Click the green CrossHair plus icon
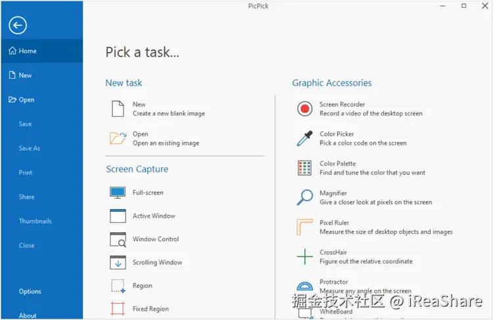This screenshot has height=320, width=493. (304, 256)
